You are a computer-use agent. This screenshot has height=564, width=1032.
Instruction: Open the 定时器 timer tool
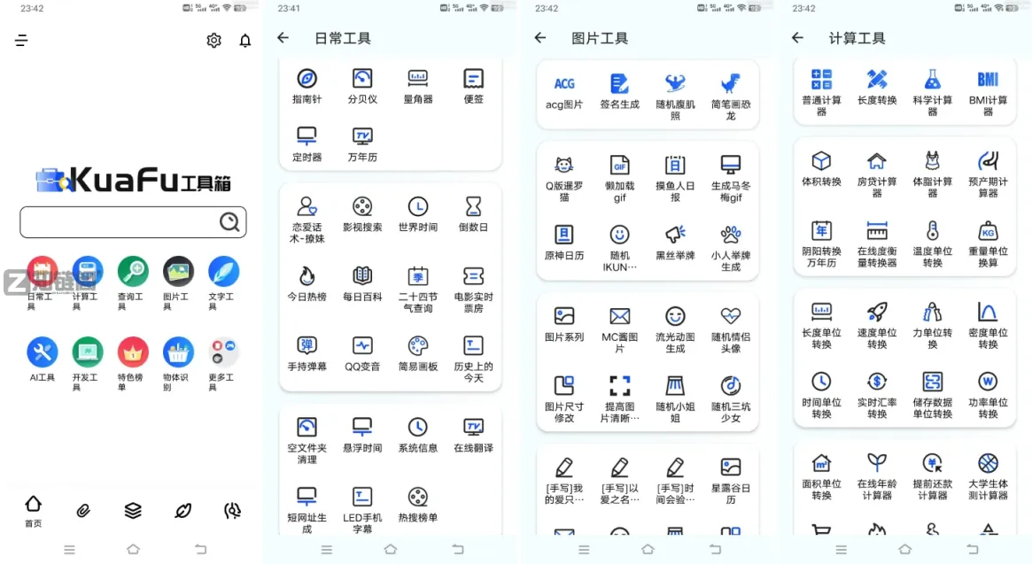tap(306, 144)
